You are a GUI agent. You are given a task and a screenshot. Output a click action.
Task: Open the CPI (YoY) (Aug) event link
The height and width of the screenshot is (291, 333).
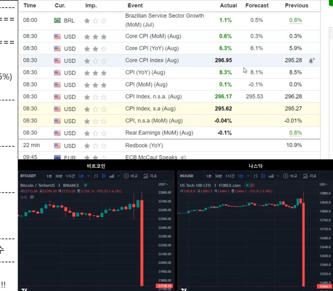[x=145, y=72]
